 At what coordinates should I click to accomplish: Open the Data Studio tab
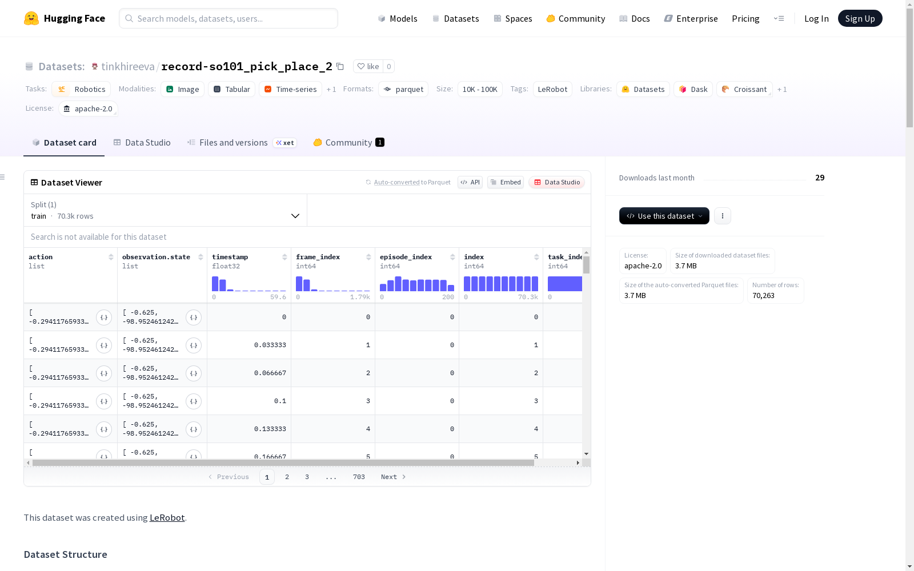tap(142, 143)
